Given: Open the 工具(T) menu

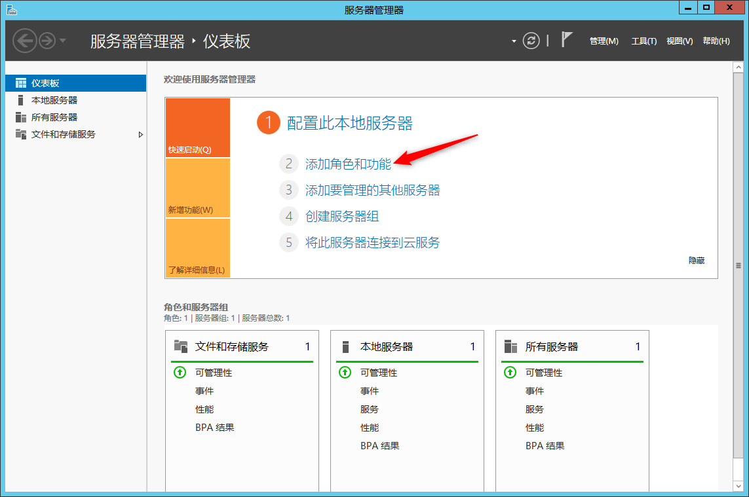Looking at the screenshot, I should (644, 41).
